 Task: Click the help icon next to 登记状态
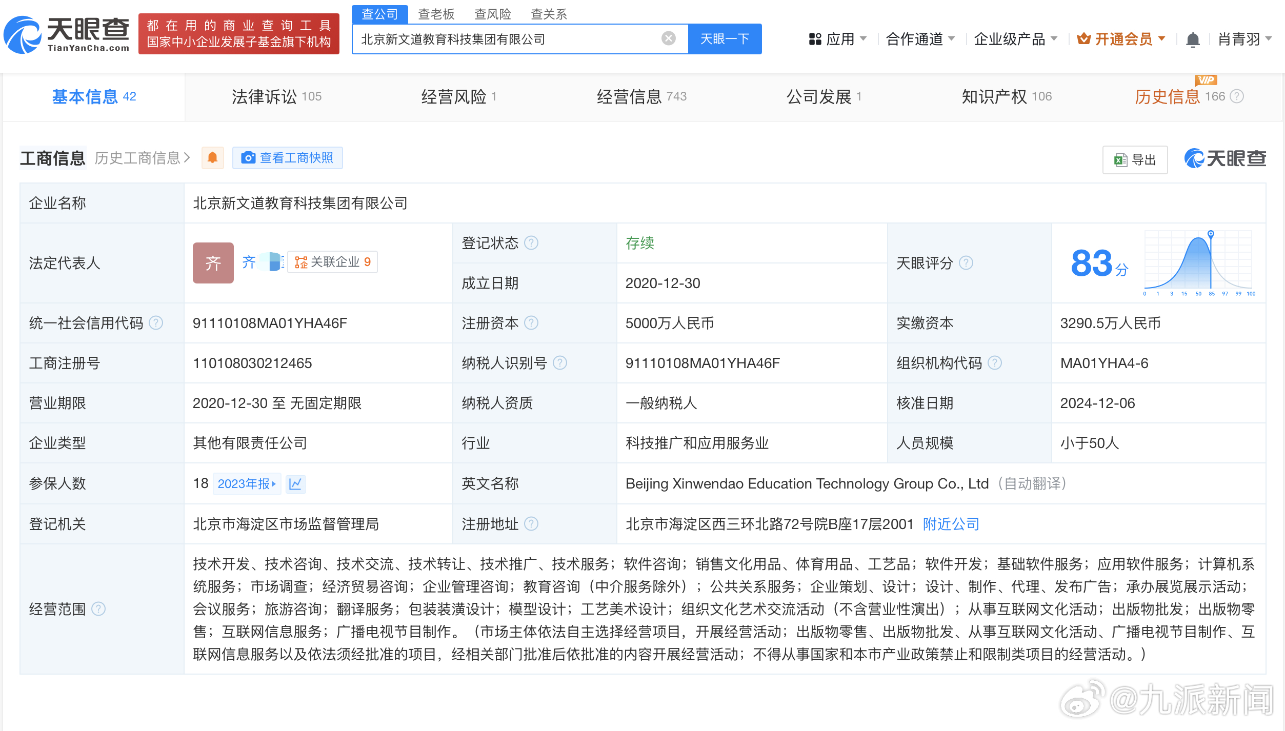click(531, 242)
